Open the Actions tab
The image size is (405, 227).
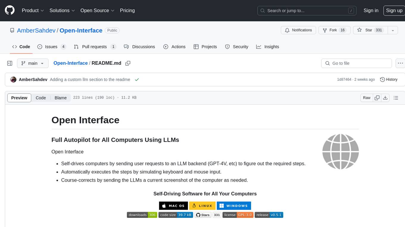point(175,47)
